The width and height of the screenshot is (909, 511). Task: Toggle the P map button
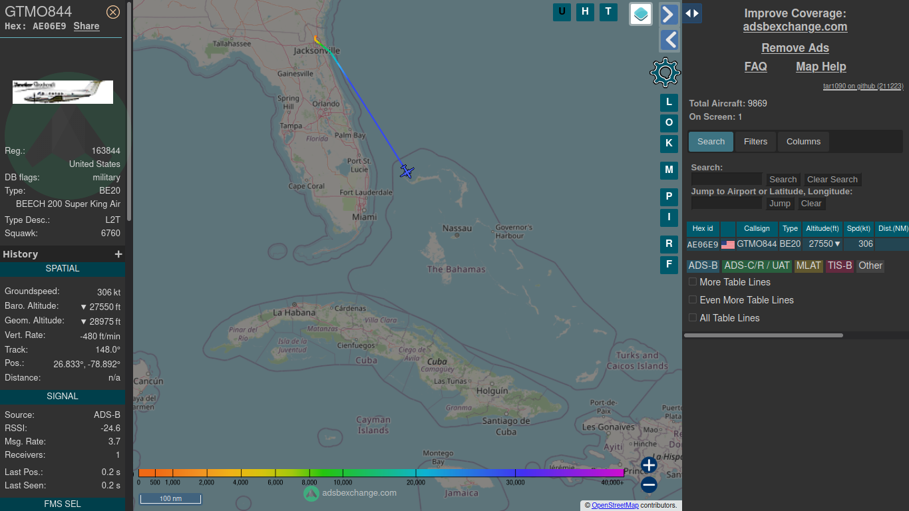point(669,197)
